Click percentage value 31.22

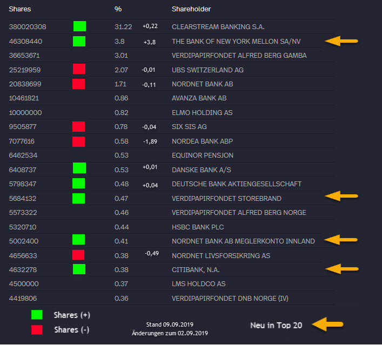pyautogui.click(x=123, y=27)
